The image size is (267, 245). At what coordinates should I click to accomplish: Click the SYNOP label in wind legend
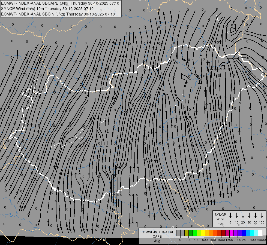pyautogui.click(x=220, y=215)
